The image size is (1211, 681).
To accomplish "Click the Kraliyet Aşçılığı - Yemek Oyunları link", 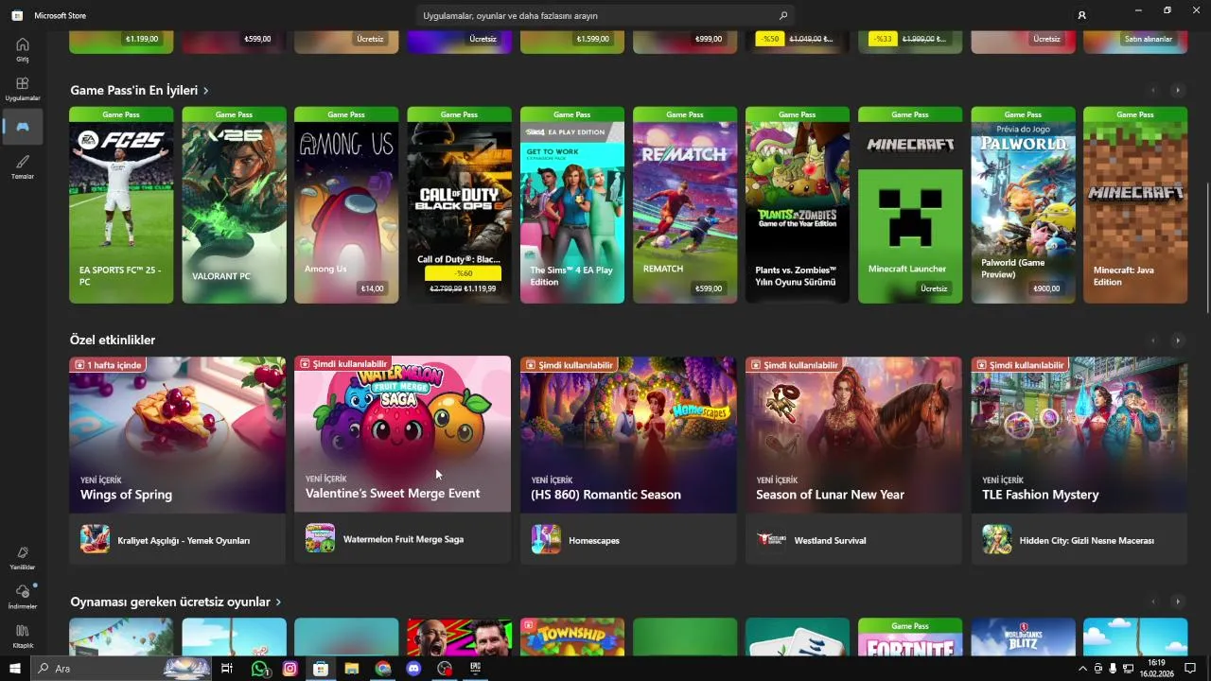I will click(184, 540).
